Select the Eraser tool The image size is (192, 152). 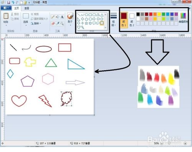click(53, 23)
